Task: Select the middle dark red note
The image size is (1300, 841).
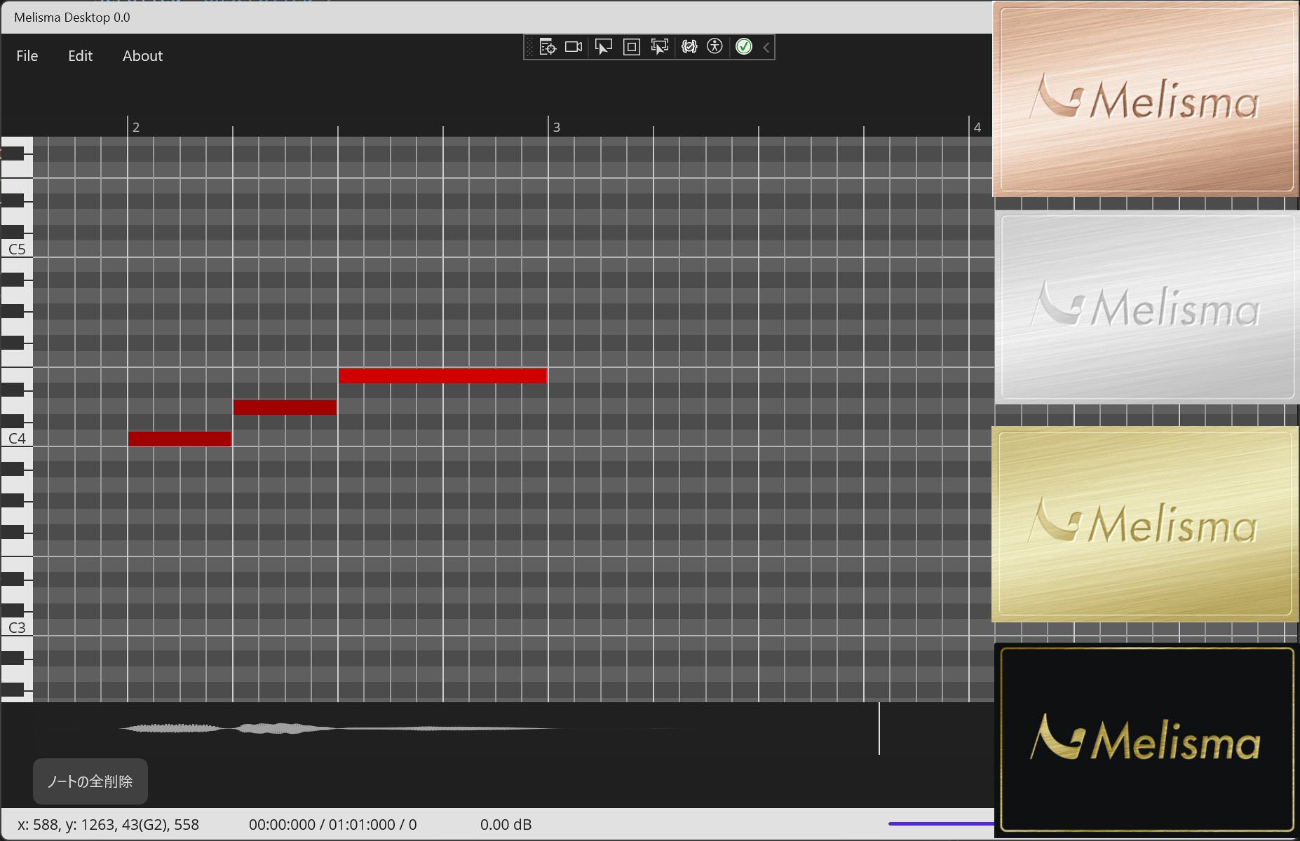Action: click(285, 407)
